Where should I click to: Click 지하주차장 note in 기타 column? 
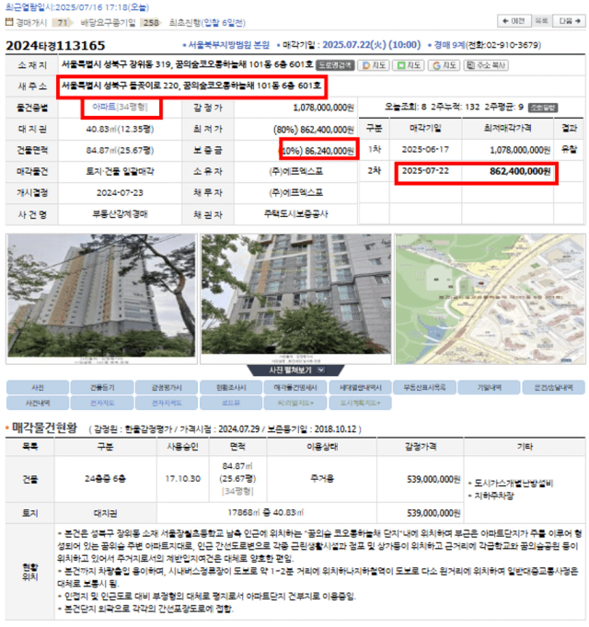(493, 496)
